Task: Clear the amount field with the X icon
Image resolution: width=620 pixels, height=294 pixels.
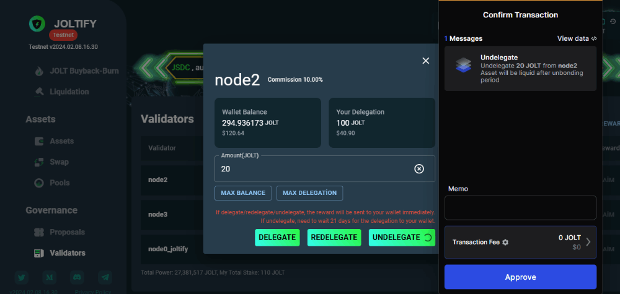Action: click(x=418, y=169)
